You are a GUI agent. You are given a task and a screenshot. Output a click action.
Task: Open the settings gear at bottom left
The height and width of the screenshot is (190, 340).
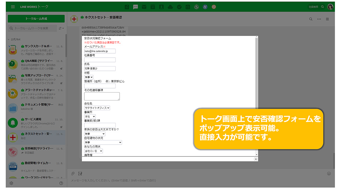(x=11, y=183)
